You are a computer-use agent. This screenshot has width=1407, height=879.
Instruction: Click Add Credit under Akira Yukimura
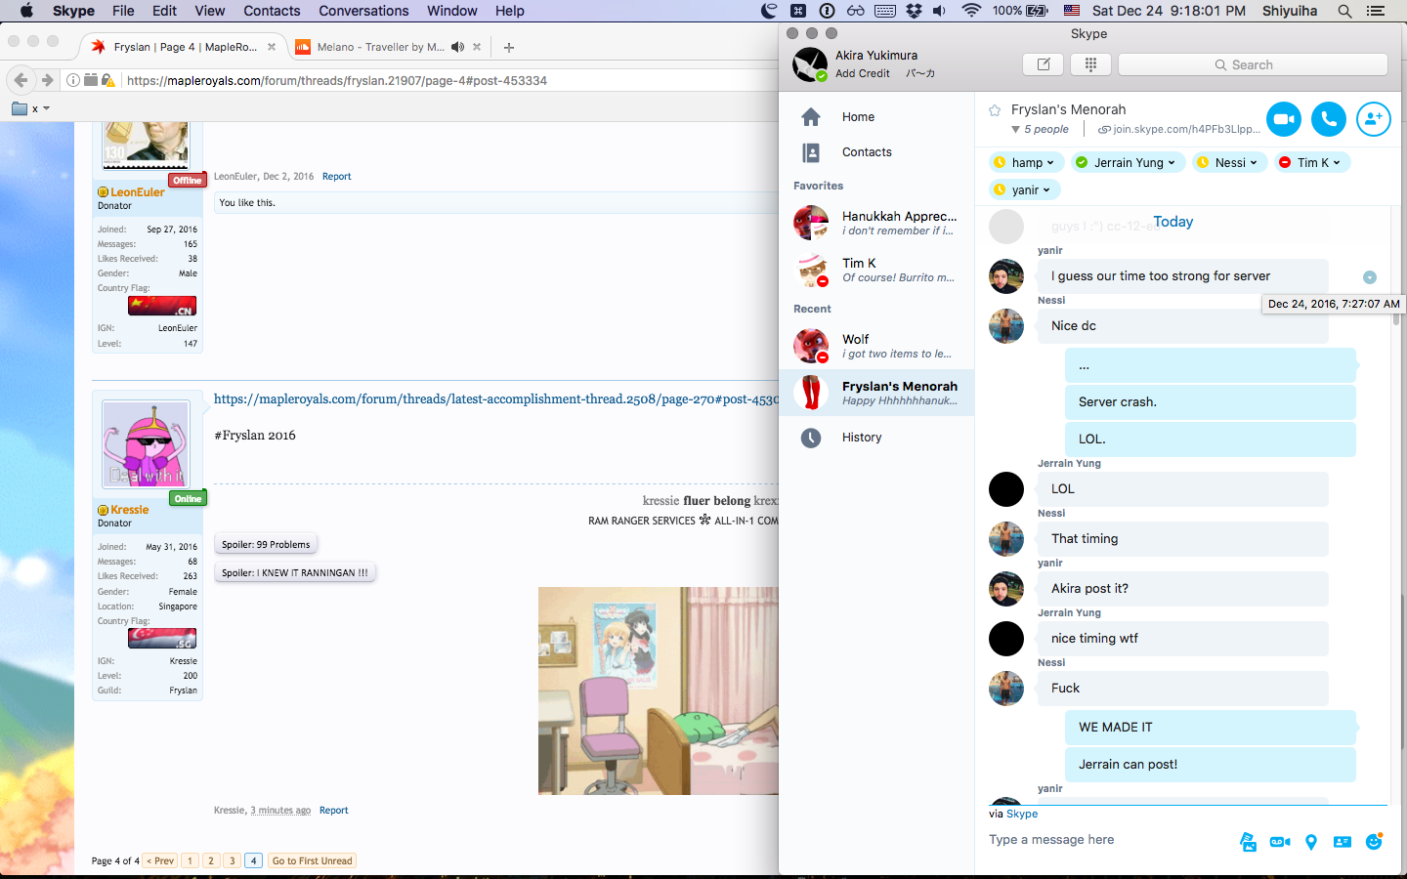click(x=862, y=73)
